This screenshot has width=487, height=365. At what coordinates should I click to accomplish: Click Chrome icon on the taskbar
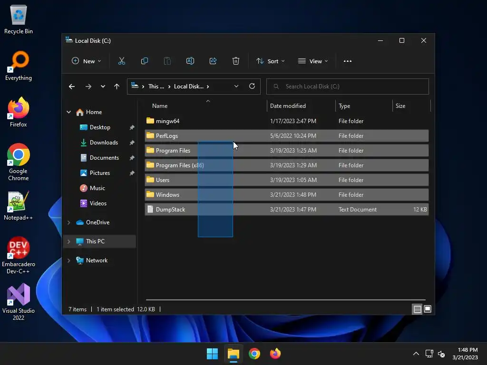[x=254, y=354]
